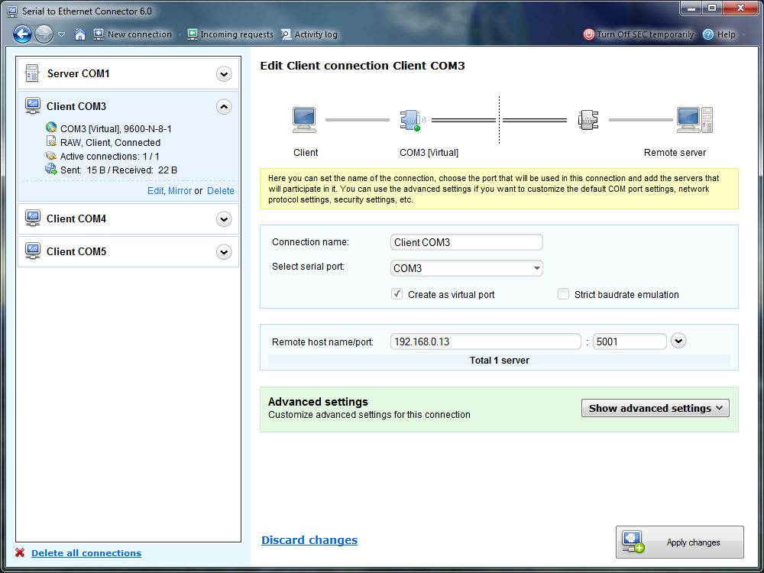Click the red power icon for SEC
This screenshot has width=764, height=573.
(589, 34)
